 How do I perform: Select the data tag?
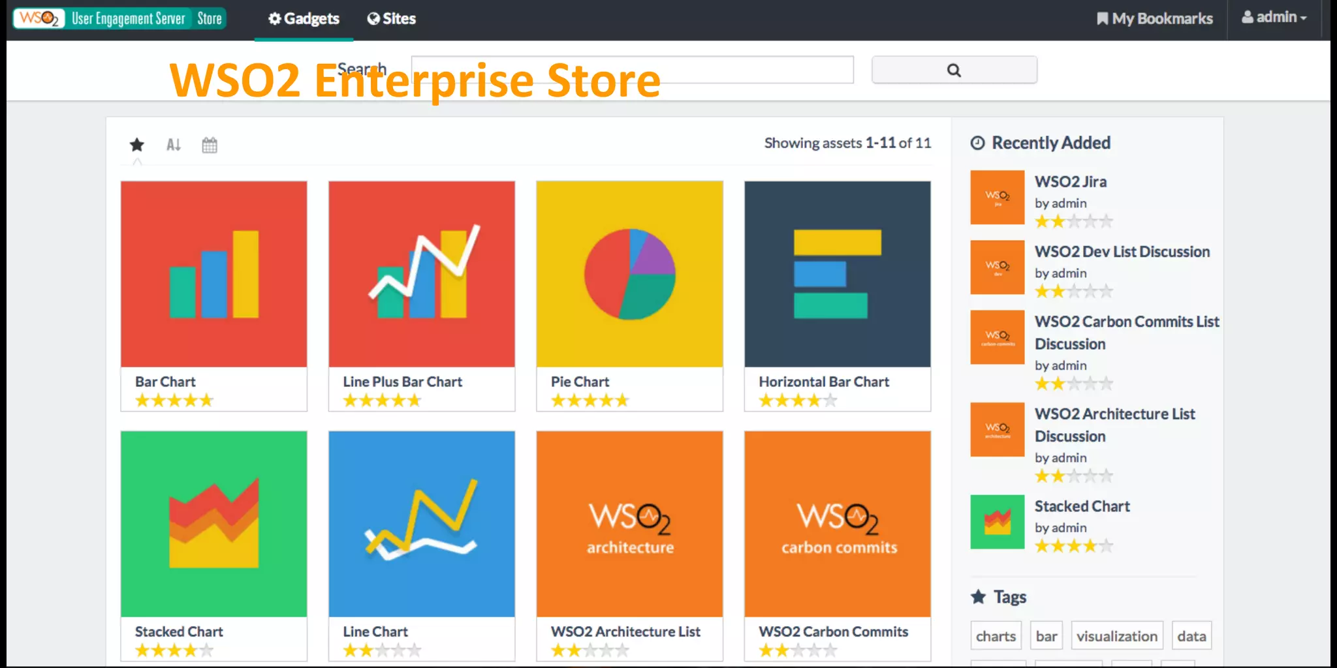tap(1191, 636)
